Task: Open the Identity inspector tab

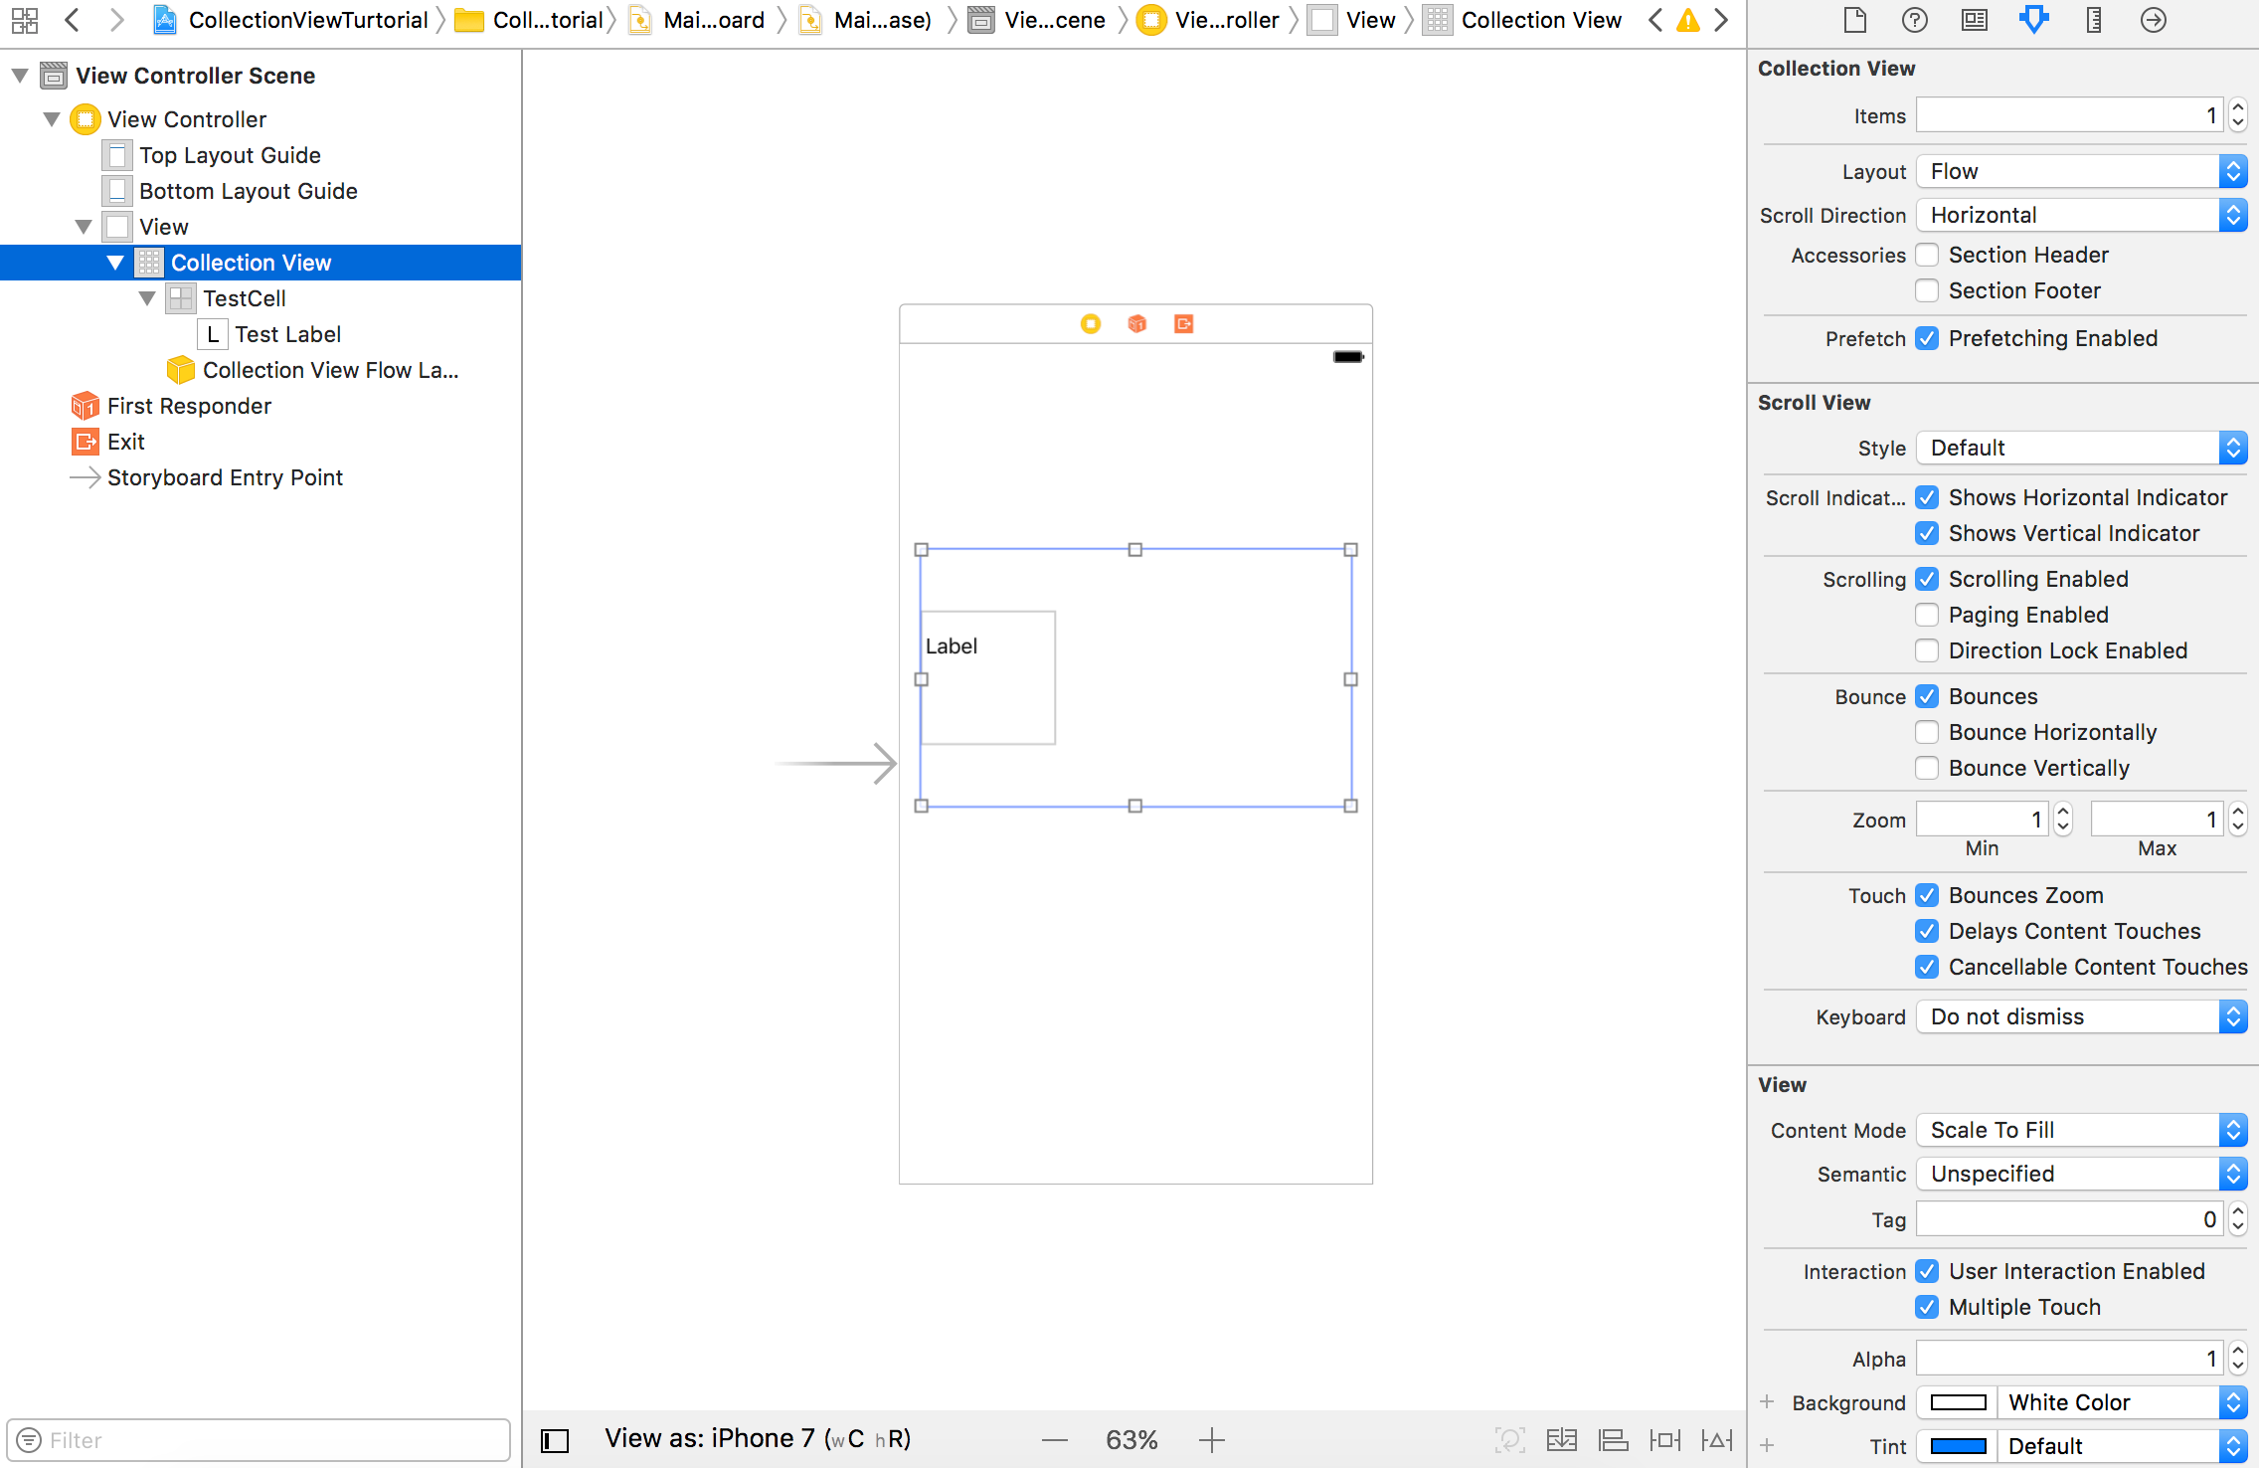Action: pos(1974,20)
